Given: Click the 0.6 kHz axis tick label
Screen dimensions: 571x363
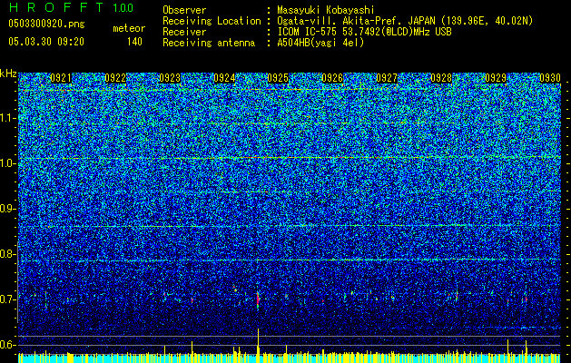Looking at the screenshot, I should pyautogui.click(x=6, y=345).
